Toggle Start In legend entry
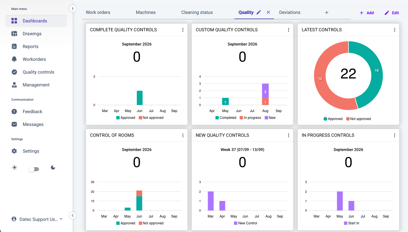This screenshot has width=408, height=232. click(x=352, y=223)
